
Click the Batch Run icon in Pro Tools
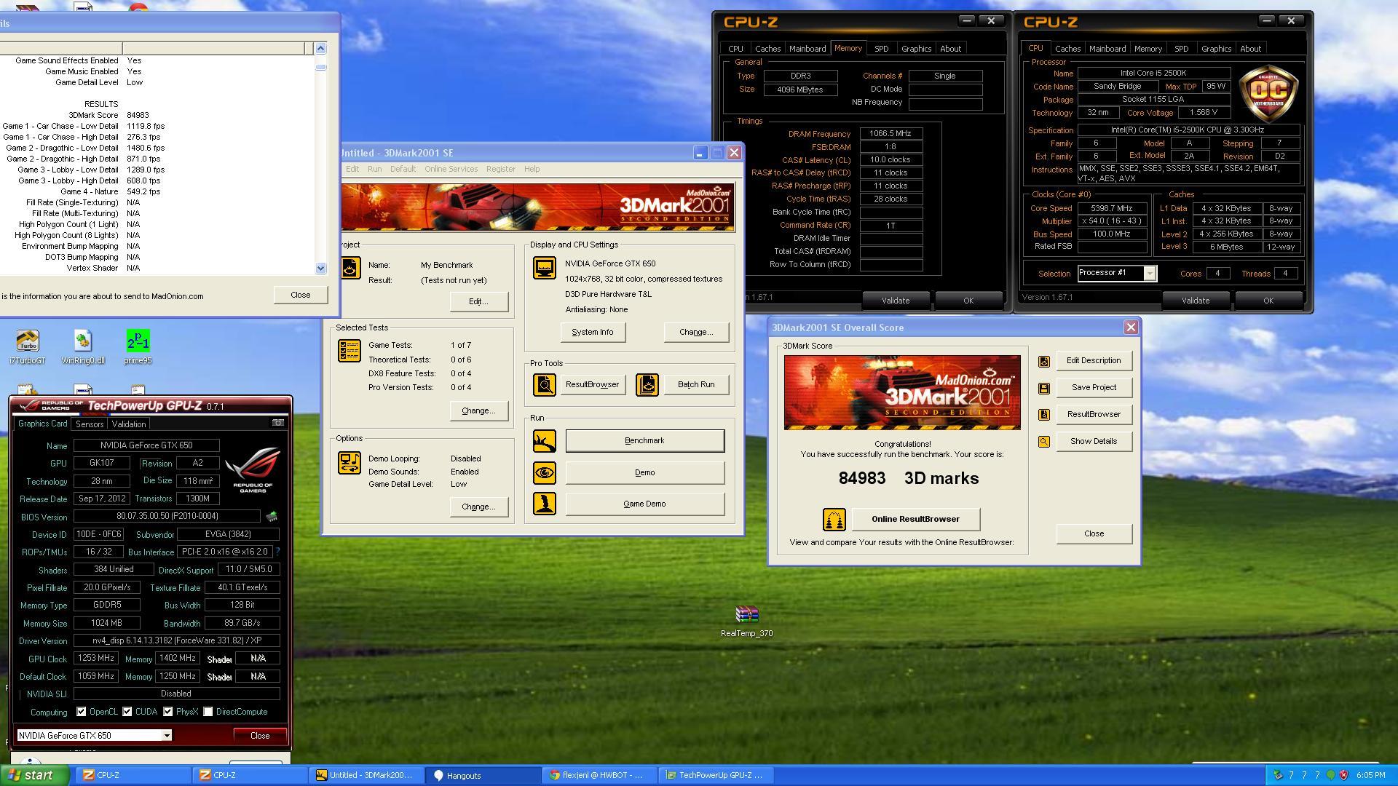pyautogui.click(x=647, y=385)
